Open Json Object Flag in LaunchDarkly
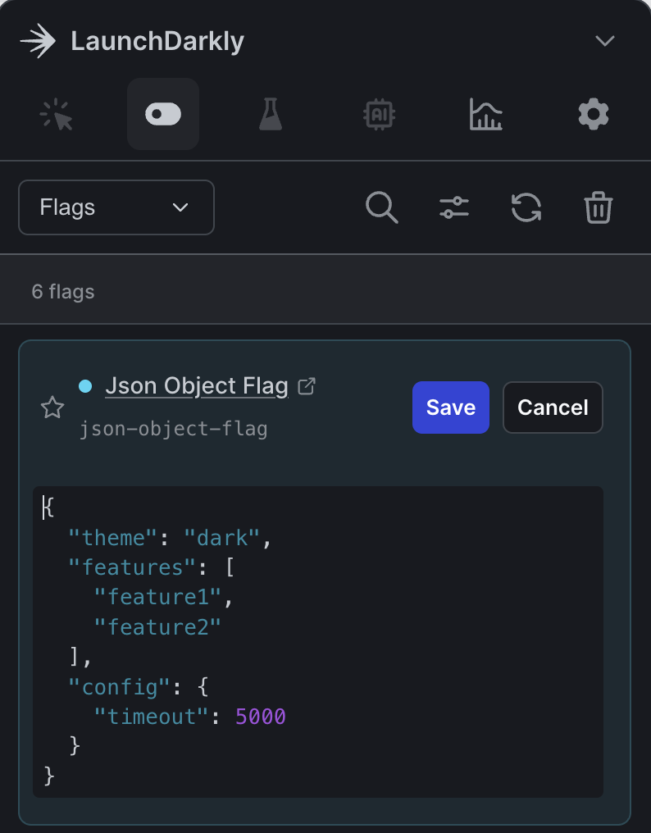This screenshot has height=833, width=651. click(x=306, y=385)
